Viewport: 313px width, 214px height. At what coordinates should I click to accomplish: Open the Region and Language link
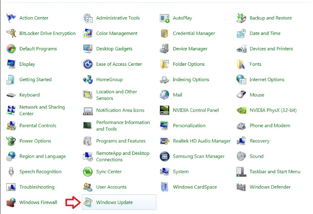pos(42,156)
